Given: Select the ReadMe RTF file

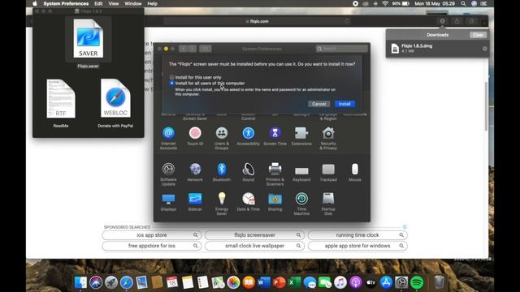Looking at the screenshot, I should point(61,99).
